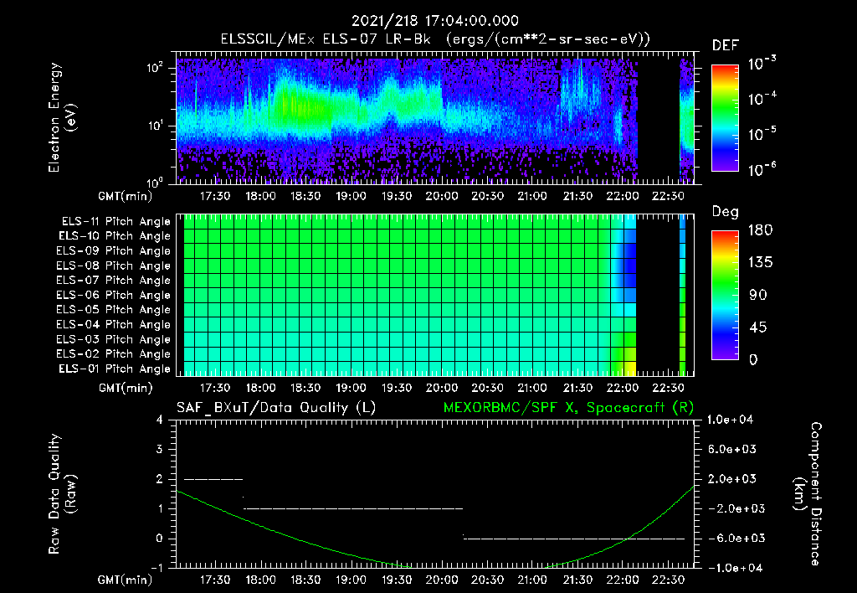Select the ELS-02 Pitch Angle row label
The width and height of the screenshot is (857, 593).
[x=114, y=354]
